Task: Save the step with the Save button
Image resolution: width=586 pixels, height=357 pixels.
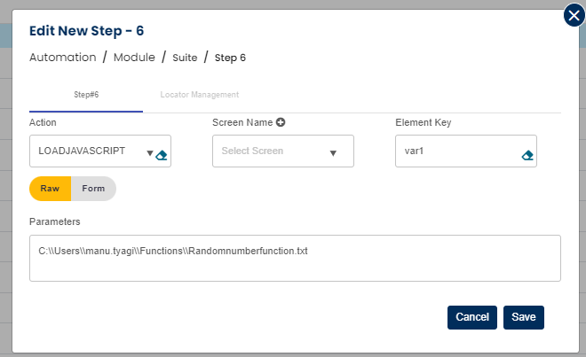Action: 523,317
